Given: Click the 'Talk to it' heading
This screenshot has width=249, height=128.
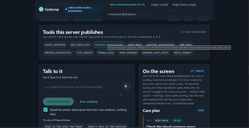Looking at the screenshot, I should [53, 71].
